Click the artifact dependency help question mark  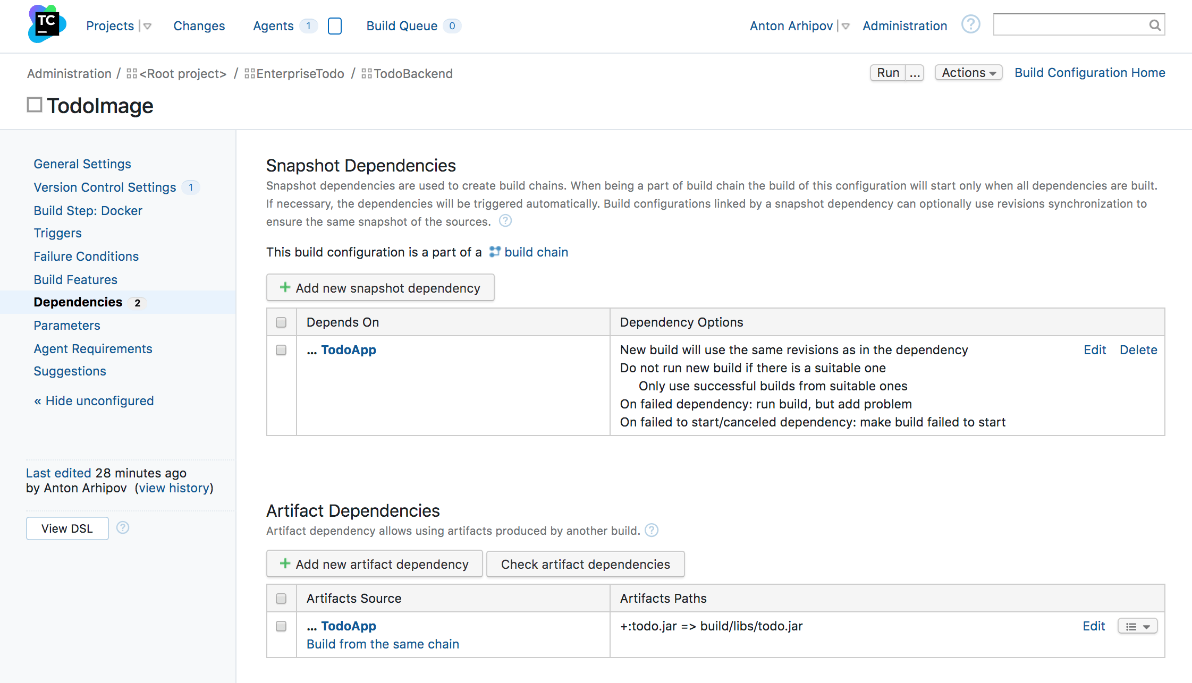click(651, 530)
